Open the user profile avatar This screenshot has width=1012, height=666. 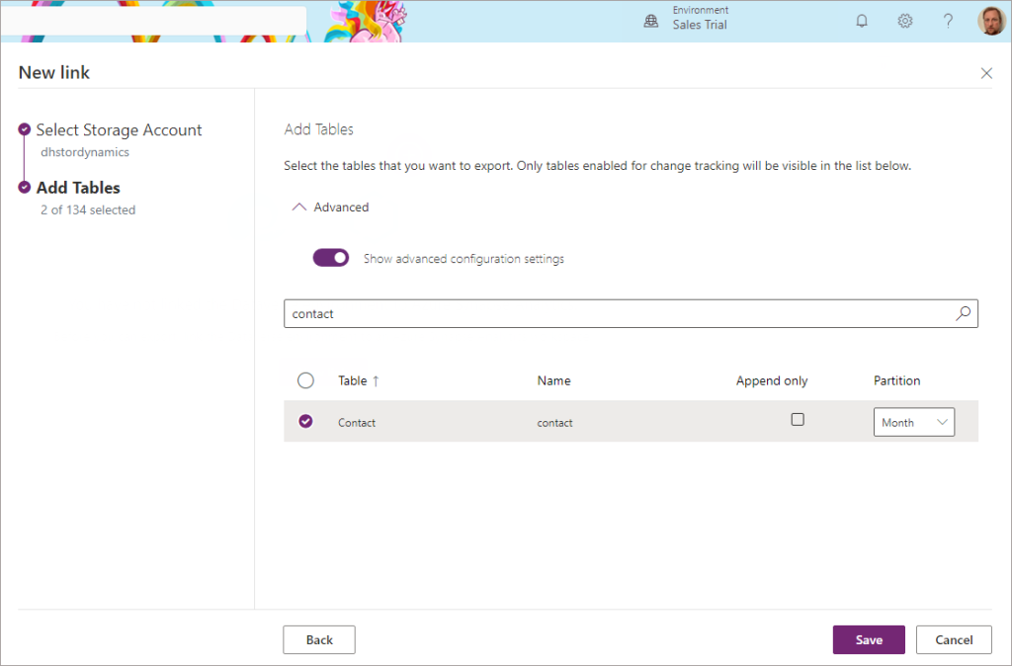tap(991, 21)
